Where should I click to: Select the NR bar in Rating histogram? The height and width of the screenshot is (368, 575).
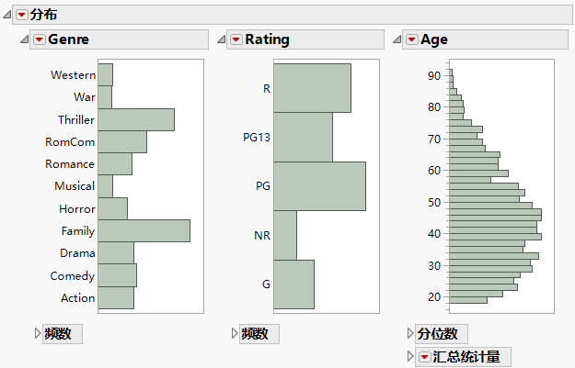[x=285, y=236]
